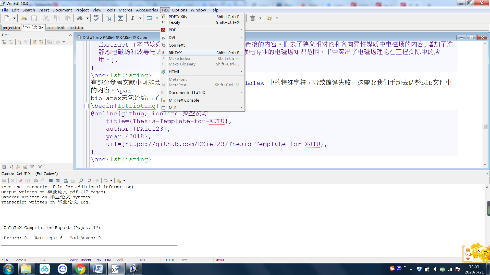Switch to the example.bib tab
This screenshot has width=490, height=275.
pyautogui.click(x=56, y=28)
